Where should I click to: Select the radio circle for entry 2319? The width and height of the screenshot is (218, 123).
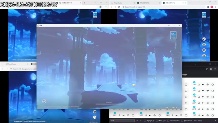click(x=213, y=109)
